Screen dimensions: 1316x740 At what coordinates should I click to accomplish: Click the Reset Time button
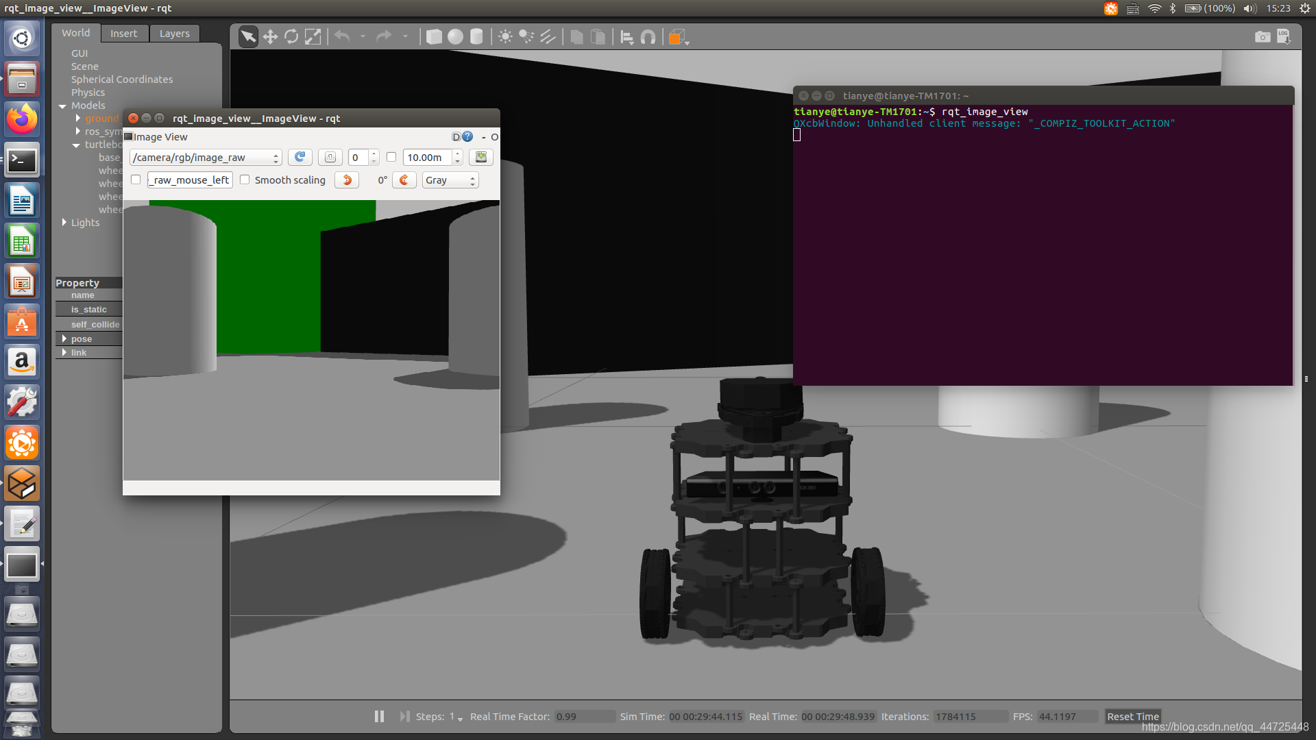pyautogui.click(x=1132, y=717)
